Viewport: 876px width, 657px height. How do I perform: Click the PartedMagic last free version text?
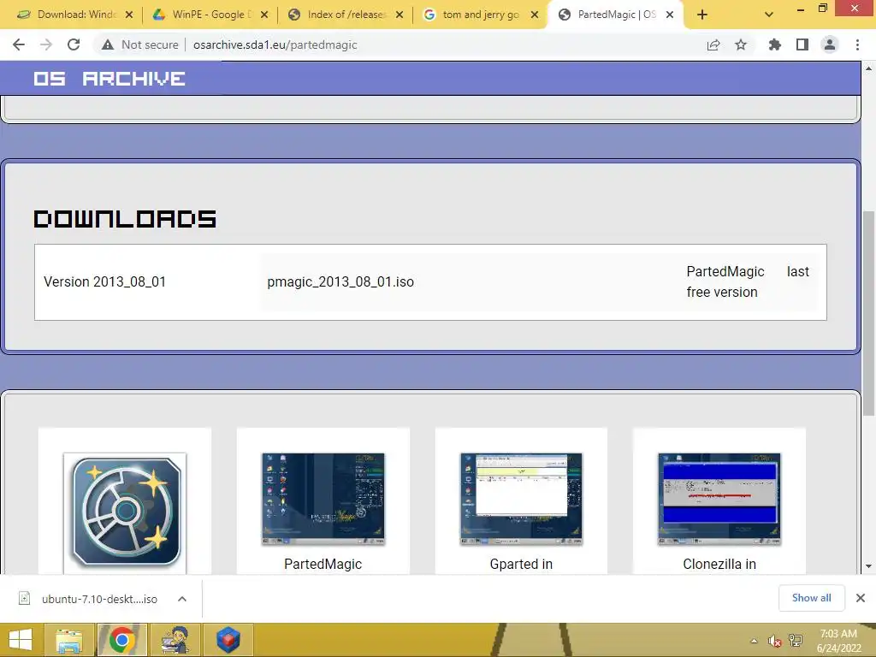pos(748,281)
